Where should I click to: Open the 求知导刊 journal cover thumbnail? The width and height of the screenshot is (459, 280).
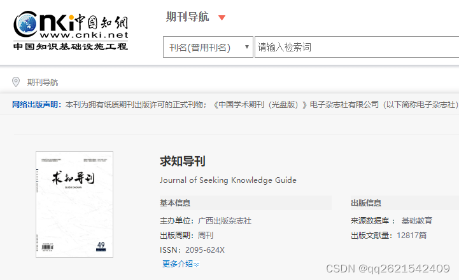[74, 204]
